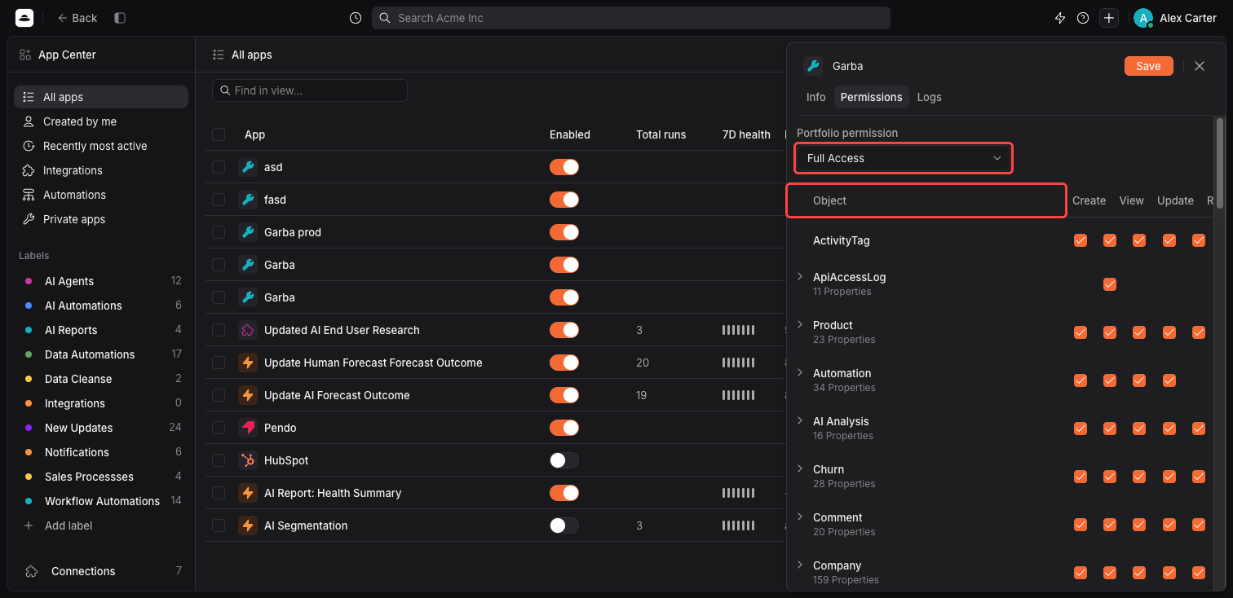Enable the AI Segmentation toggle
The image size is (1233, 598).
coord(564,525)
